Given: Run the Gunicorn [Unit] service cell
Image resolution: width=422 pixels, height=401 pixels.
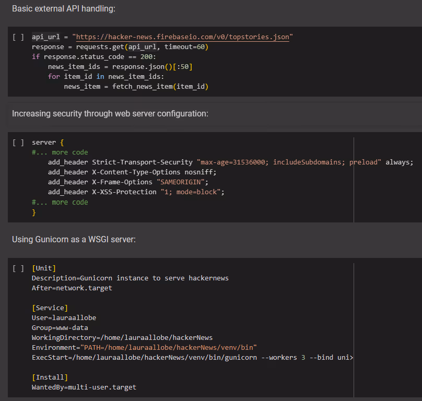Looking at the screenshot, I should (18, 268).
